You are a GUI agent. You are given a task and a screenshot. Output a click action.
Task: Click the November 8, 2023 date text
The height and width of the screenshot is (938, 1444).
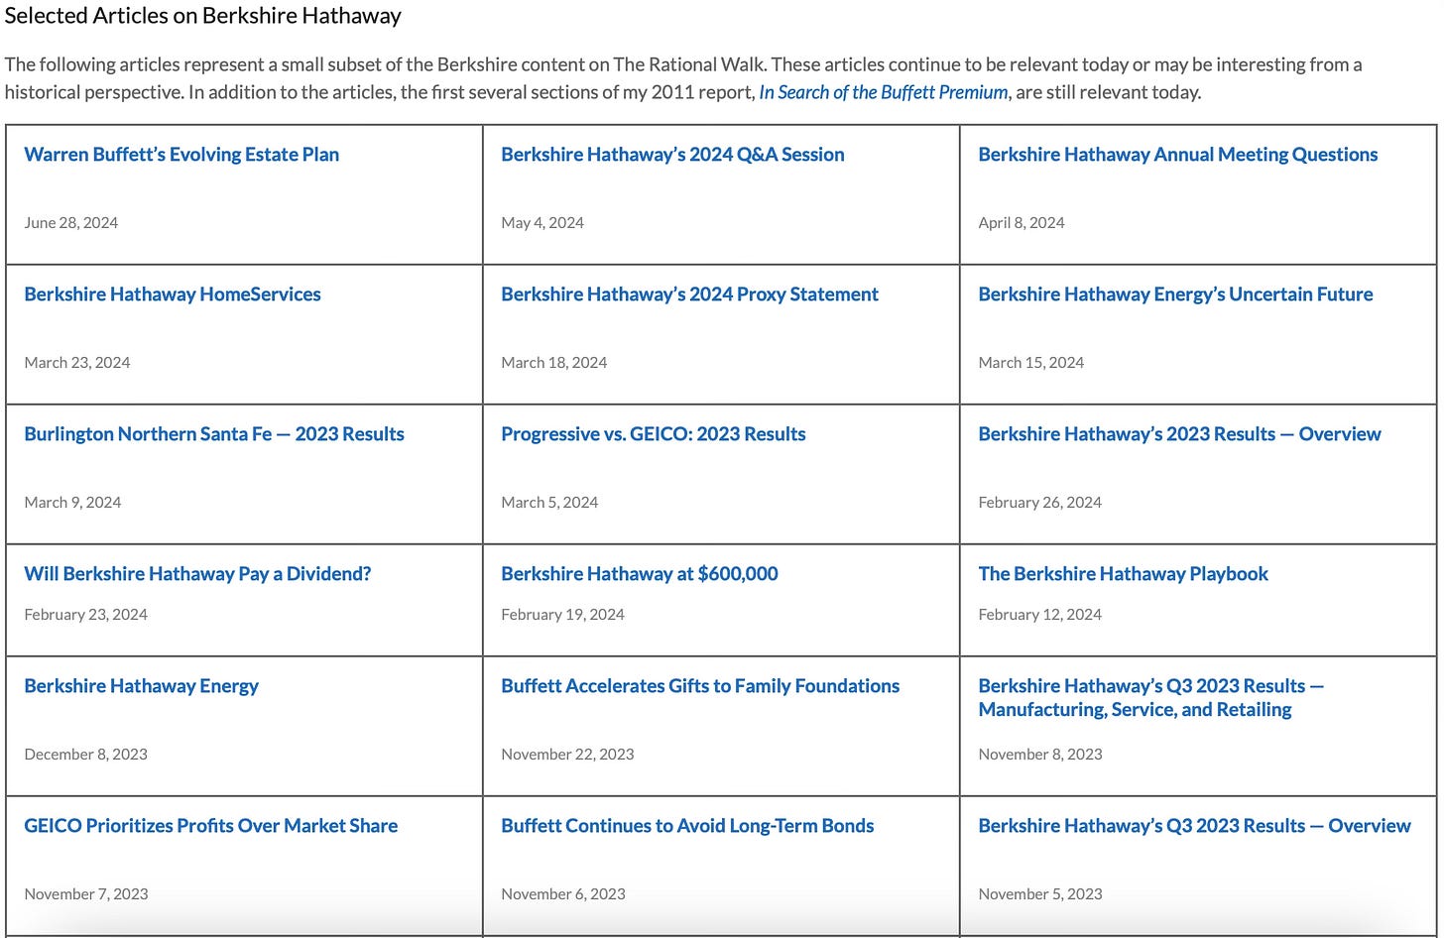tap(1040, 755)
